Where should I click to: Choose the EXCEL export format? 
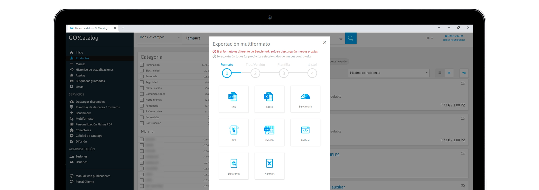(269, 99)
